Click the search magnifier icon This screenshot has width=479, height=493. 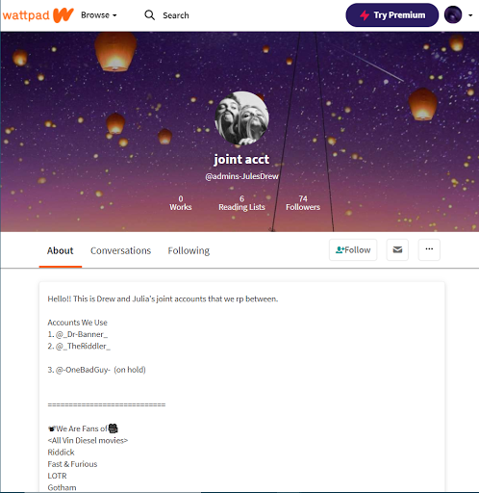tap(149, 15)
